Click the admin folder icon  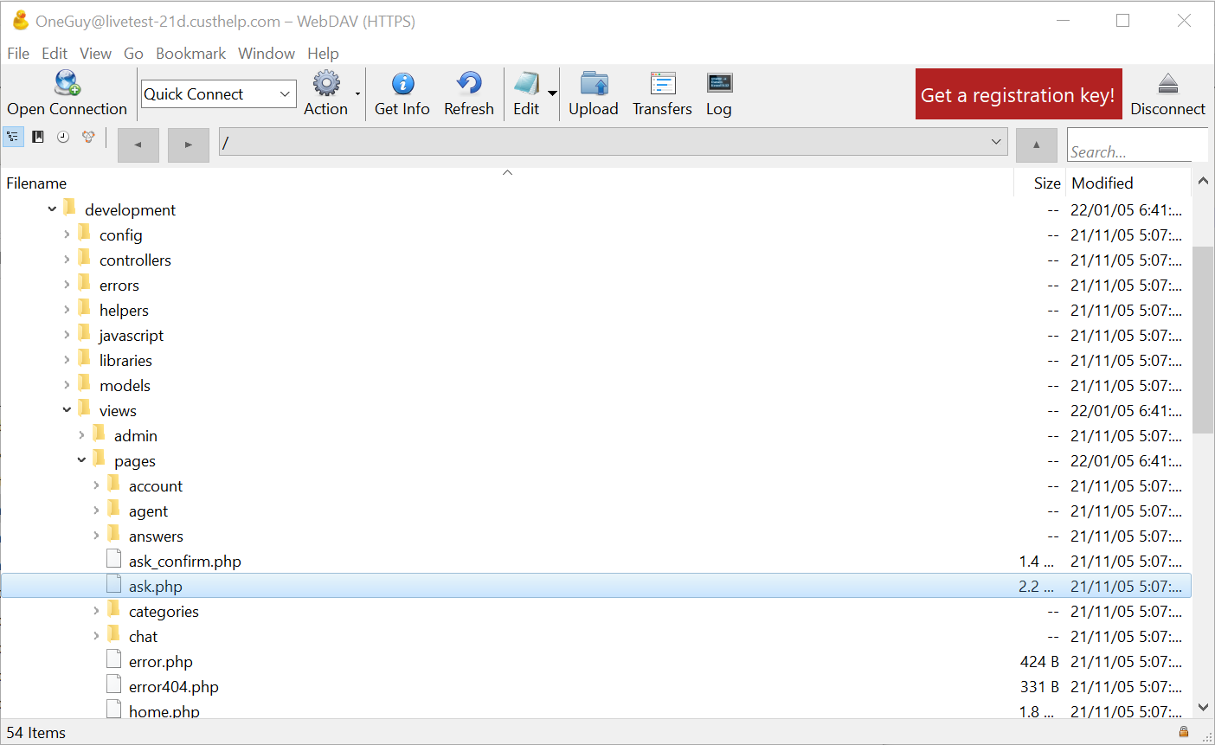(99, 434)
